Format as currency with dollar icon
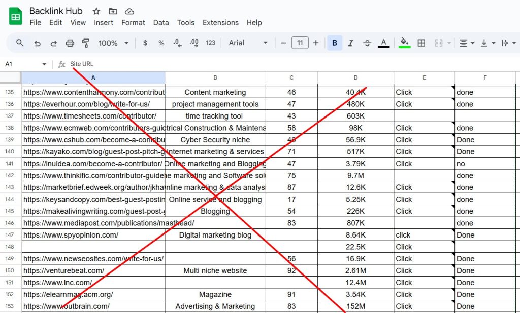Image resolution: width=520 pixels, height=313 pixels. tap(145, 43)
